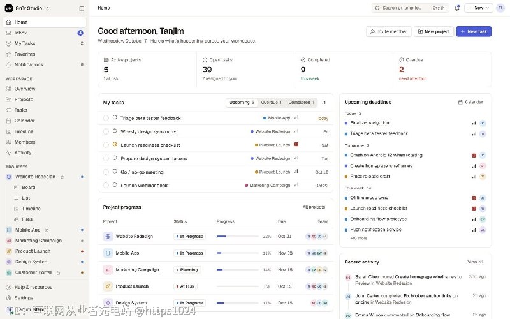The width and height of the screenshot is (510, 319).
Task: Expand the New dropdown in the top bar
Action: click(x=479, y=8)
